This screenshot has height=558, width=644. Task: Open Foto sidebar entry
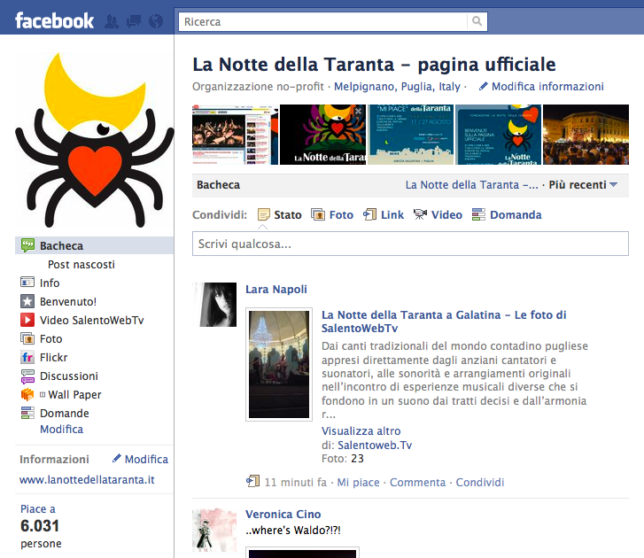click(x=50, y=339)
